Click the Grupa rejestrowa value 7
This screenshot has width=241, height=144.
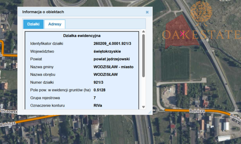pos(95,98)
